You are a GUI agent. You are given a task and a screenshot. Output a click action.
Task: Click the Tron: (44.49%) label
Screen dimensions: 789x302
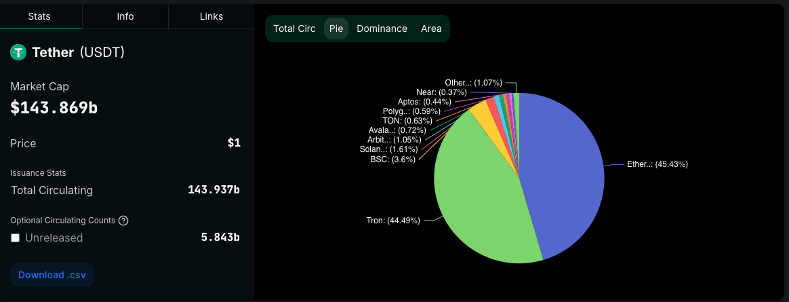point(393,221)
